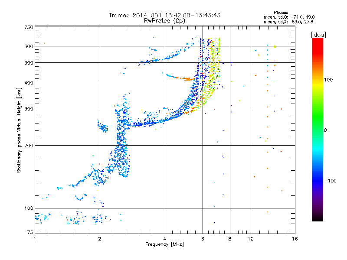Screen dimensions: 347x260
Task: Click the x-axis '6' tick label
Action: [203, 239]
